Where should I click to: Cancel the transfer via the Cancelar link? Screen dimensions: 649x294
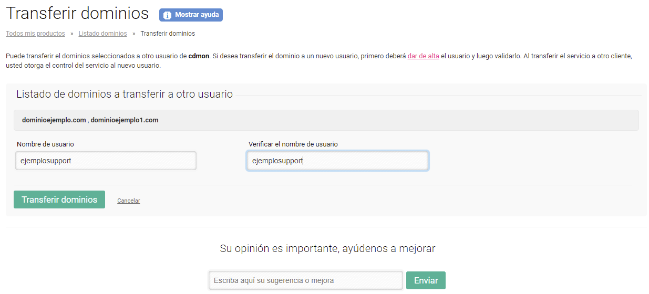pos(129,201)
